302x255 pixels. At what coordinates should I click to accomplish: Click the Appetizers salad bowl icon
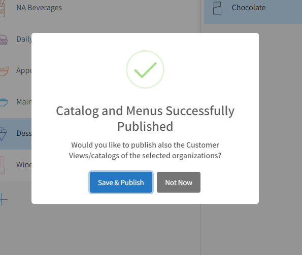pyautogui.click(x=4, y=71)
